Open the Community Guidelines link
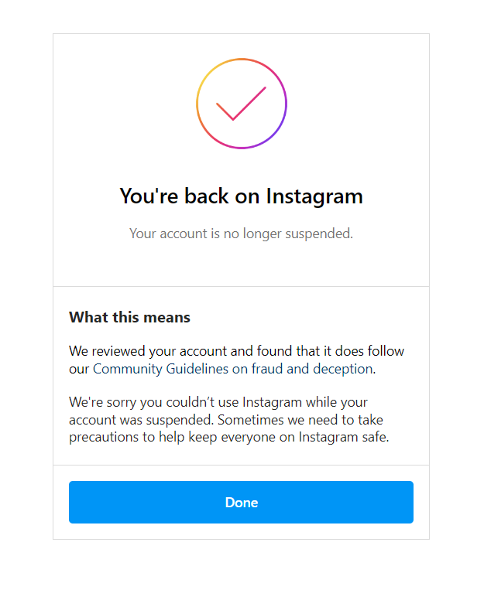484x590 pixels. click(x=160, y=369)
